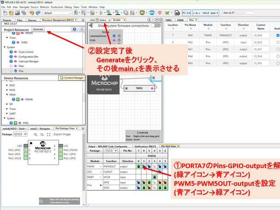
Task: Collapse System node in Project Resources
Action: [5, 47]
